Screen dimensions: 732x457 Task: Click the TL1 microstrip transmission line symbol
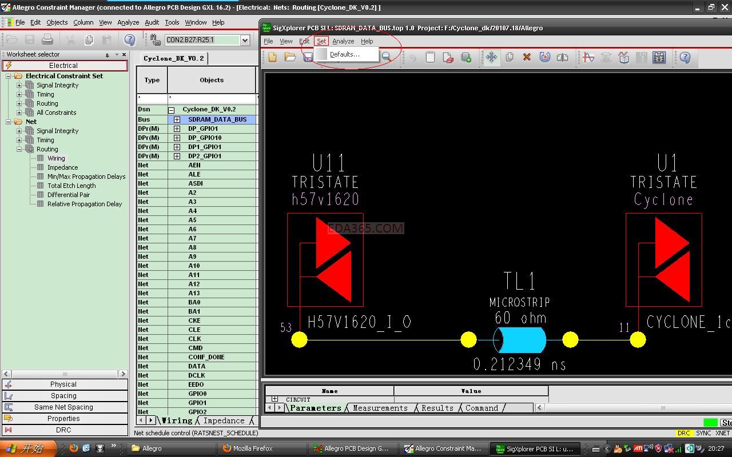[520, 340]
